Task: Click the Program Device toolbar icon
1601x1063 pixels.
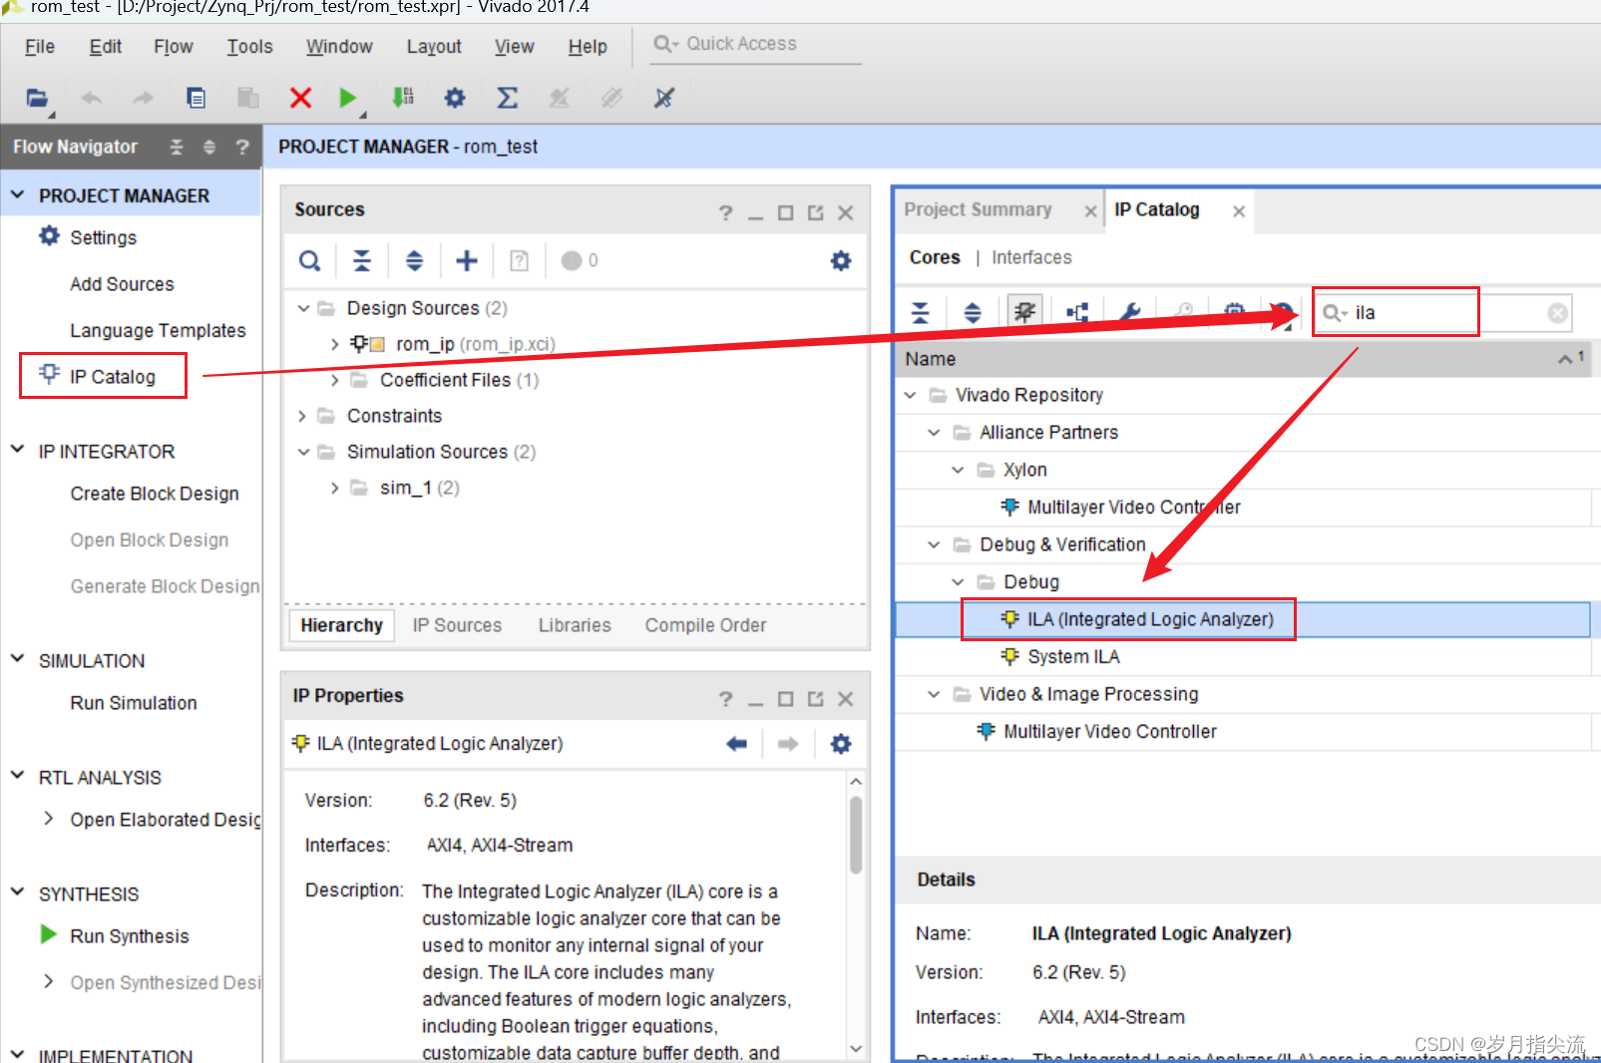Action: pos(403,98)
